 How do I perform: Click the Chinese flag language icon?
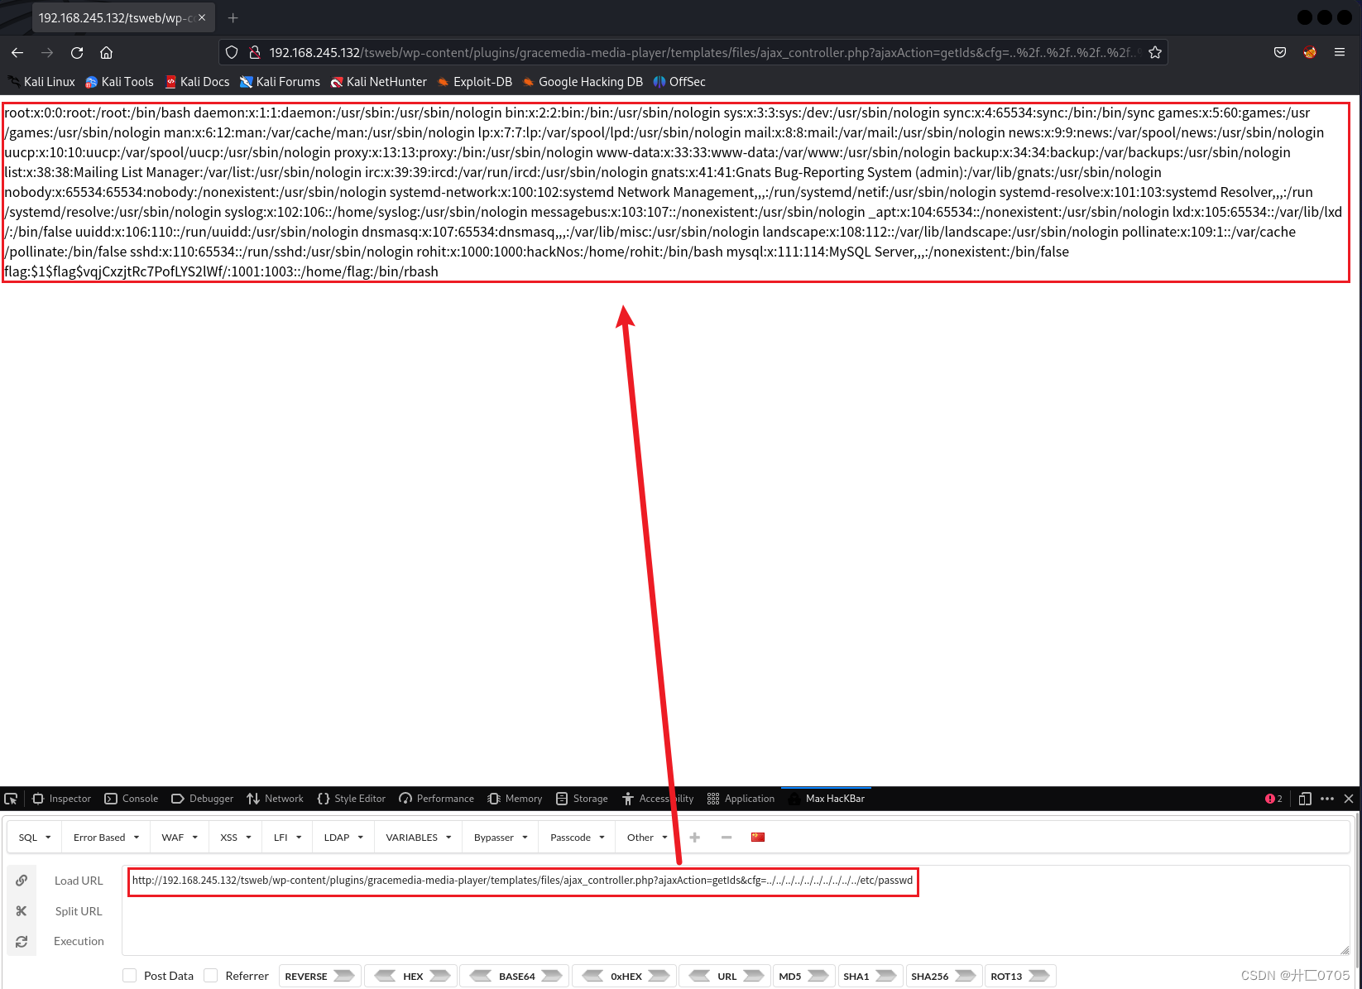[x=758, y=837]
